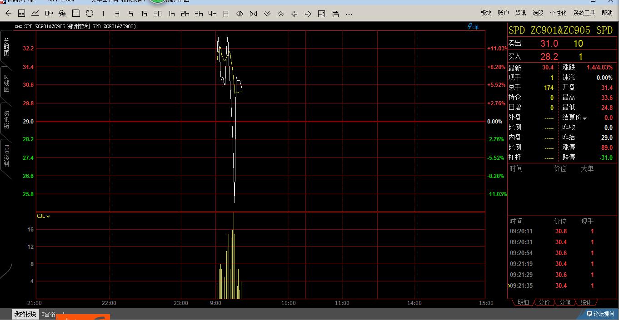Click the save floppy disk icon
This screenshot has width=619, height=320.
(x=76, y=14)
